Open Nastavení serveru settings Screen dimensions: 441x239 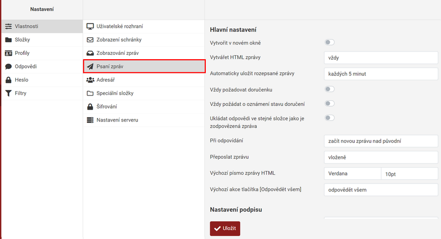point(117,120)
